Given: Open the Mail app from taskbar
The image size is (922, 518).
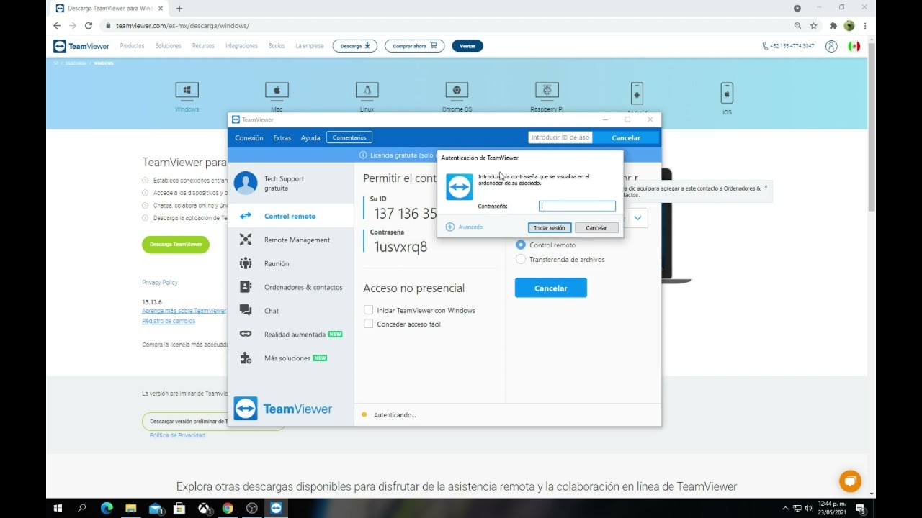Looking at the screenshot, I should pyautogui.click(x=155, y=508).
